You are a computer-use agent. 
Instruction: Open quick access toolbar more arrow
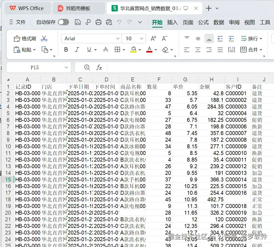[x=140, y=22]
